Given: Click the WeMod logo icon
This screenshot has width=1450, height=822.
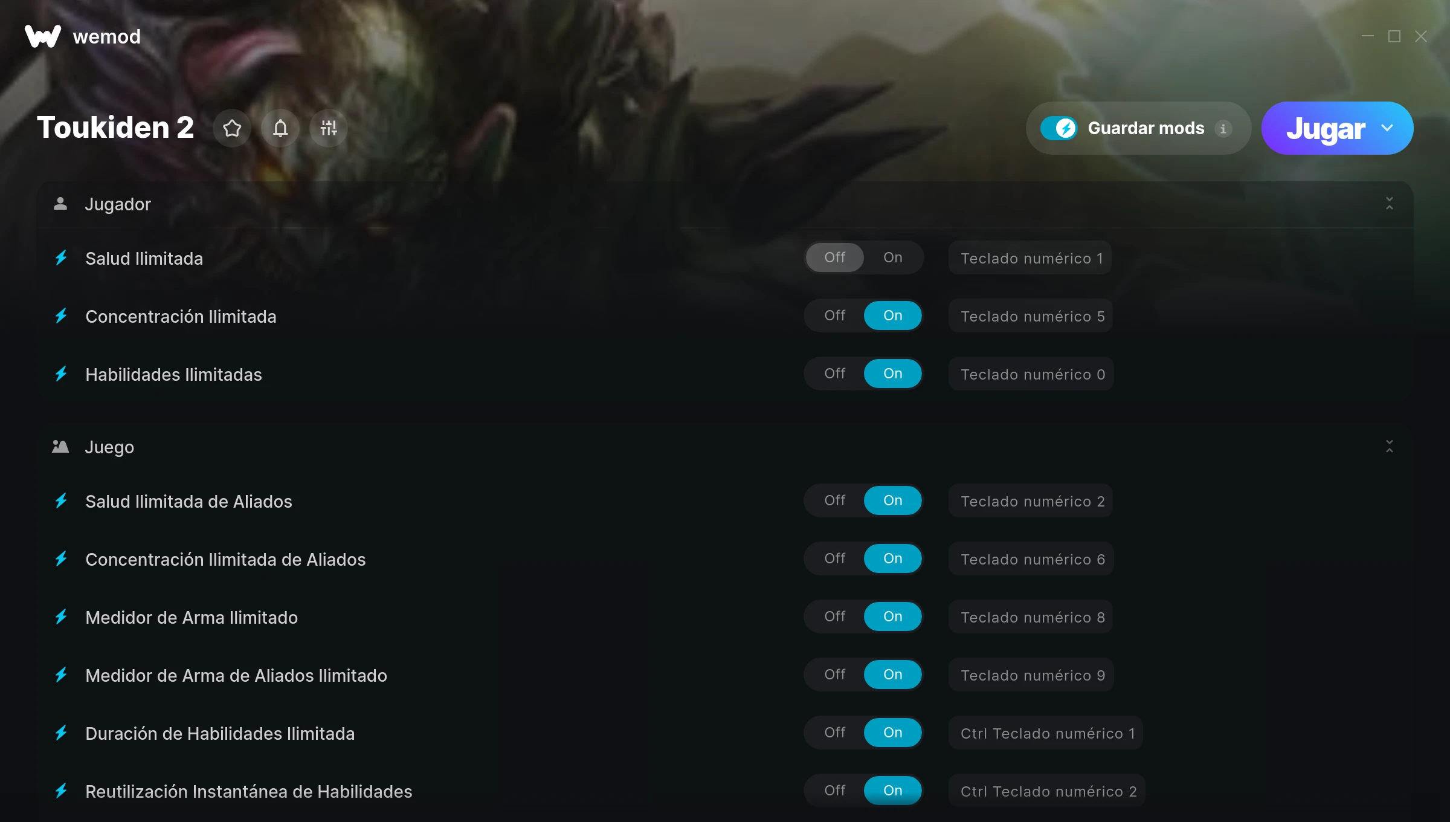Looking at the screenshot, I should pos(43,36).
